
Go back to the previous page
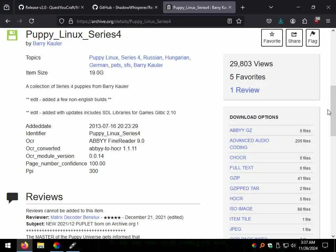coord(8,21)
